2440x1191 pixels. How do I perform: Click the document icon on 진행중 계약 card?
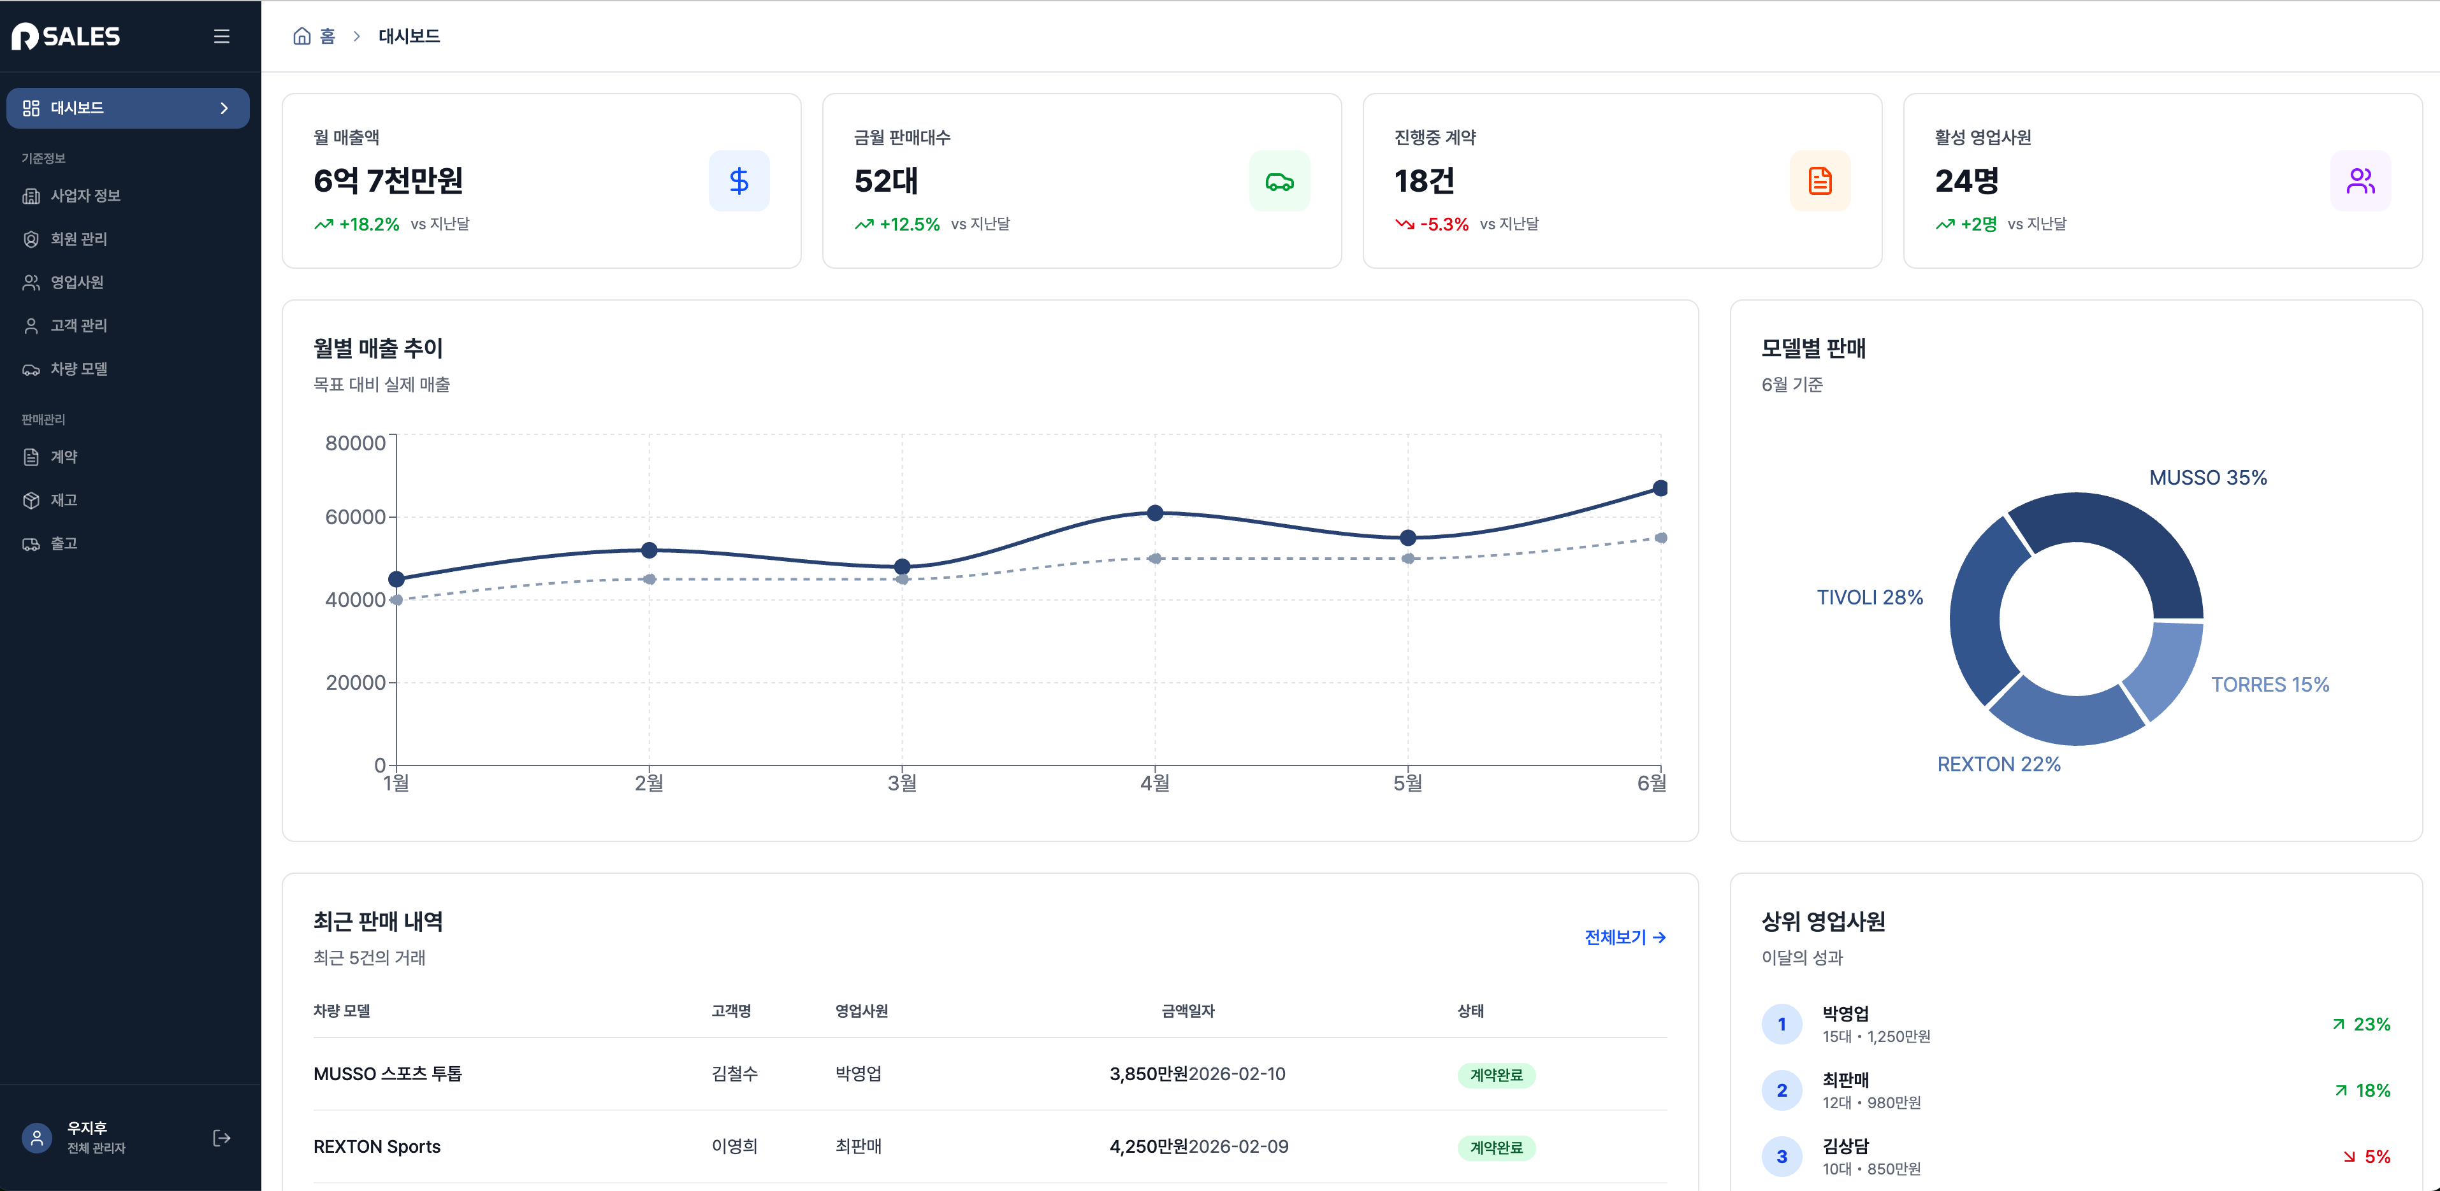1820,181
